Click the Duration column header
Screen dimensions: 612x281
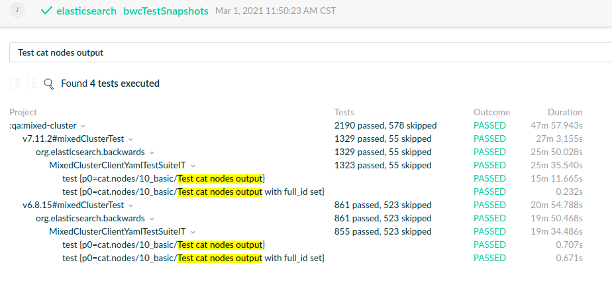pyautogui.click(x=565, y=113)
